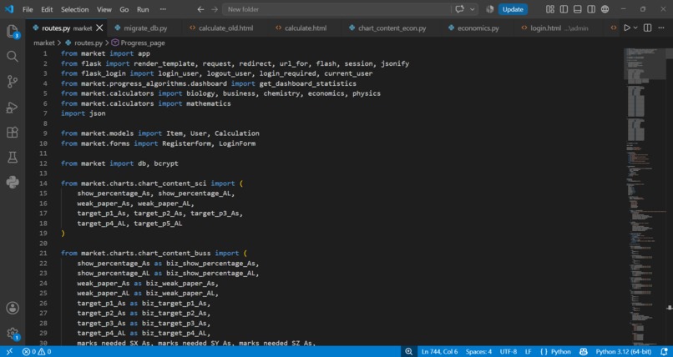Open the Explorer view in activity bar
Image resolution: width=673 pixels, height=357 pixels.
point(13,31)
